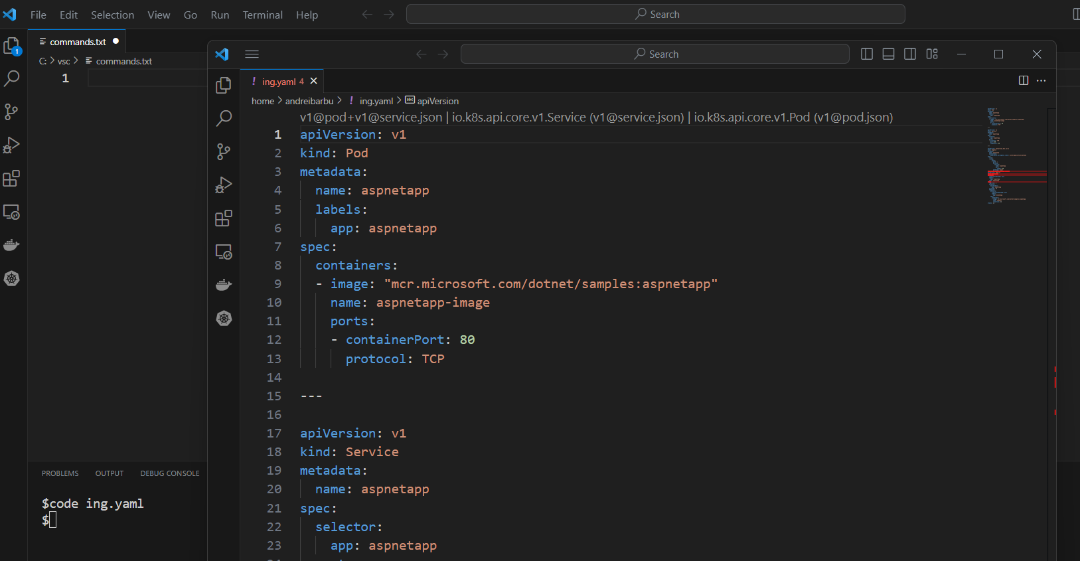Expand the apiVersion breadcrumb symbol

[x=437, y=101]
